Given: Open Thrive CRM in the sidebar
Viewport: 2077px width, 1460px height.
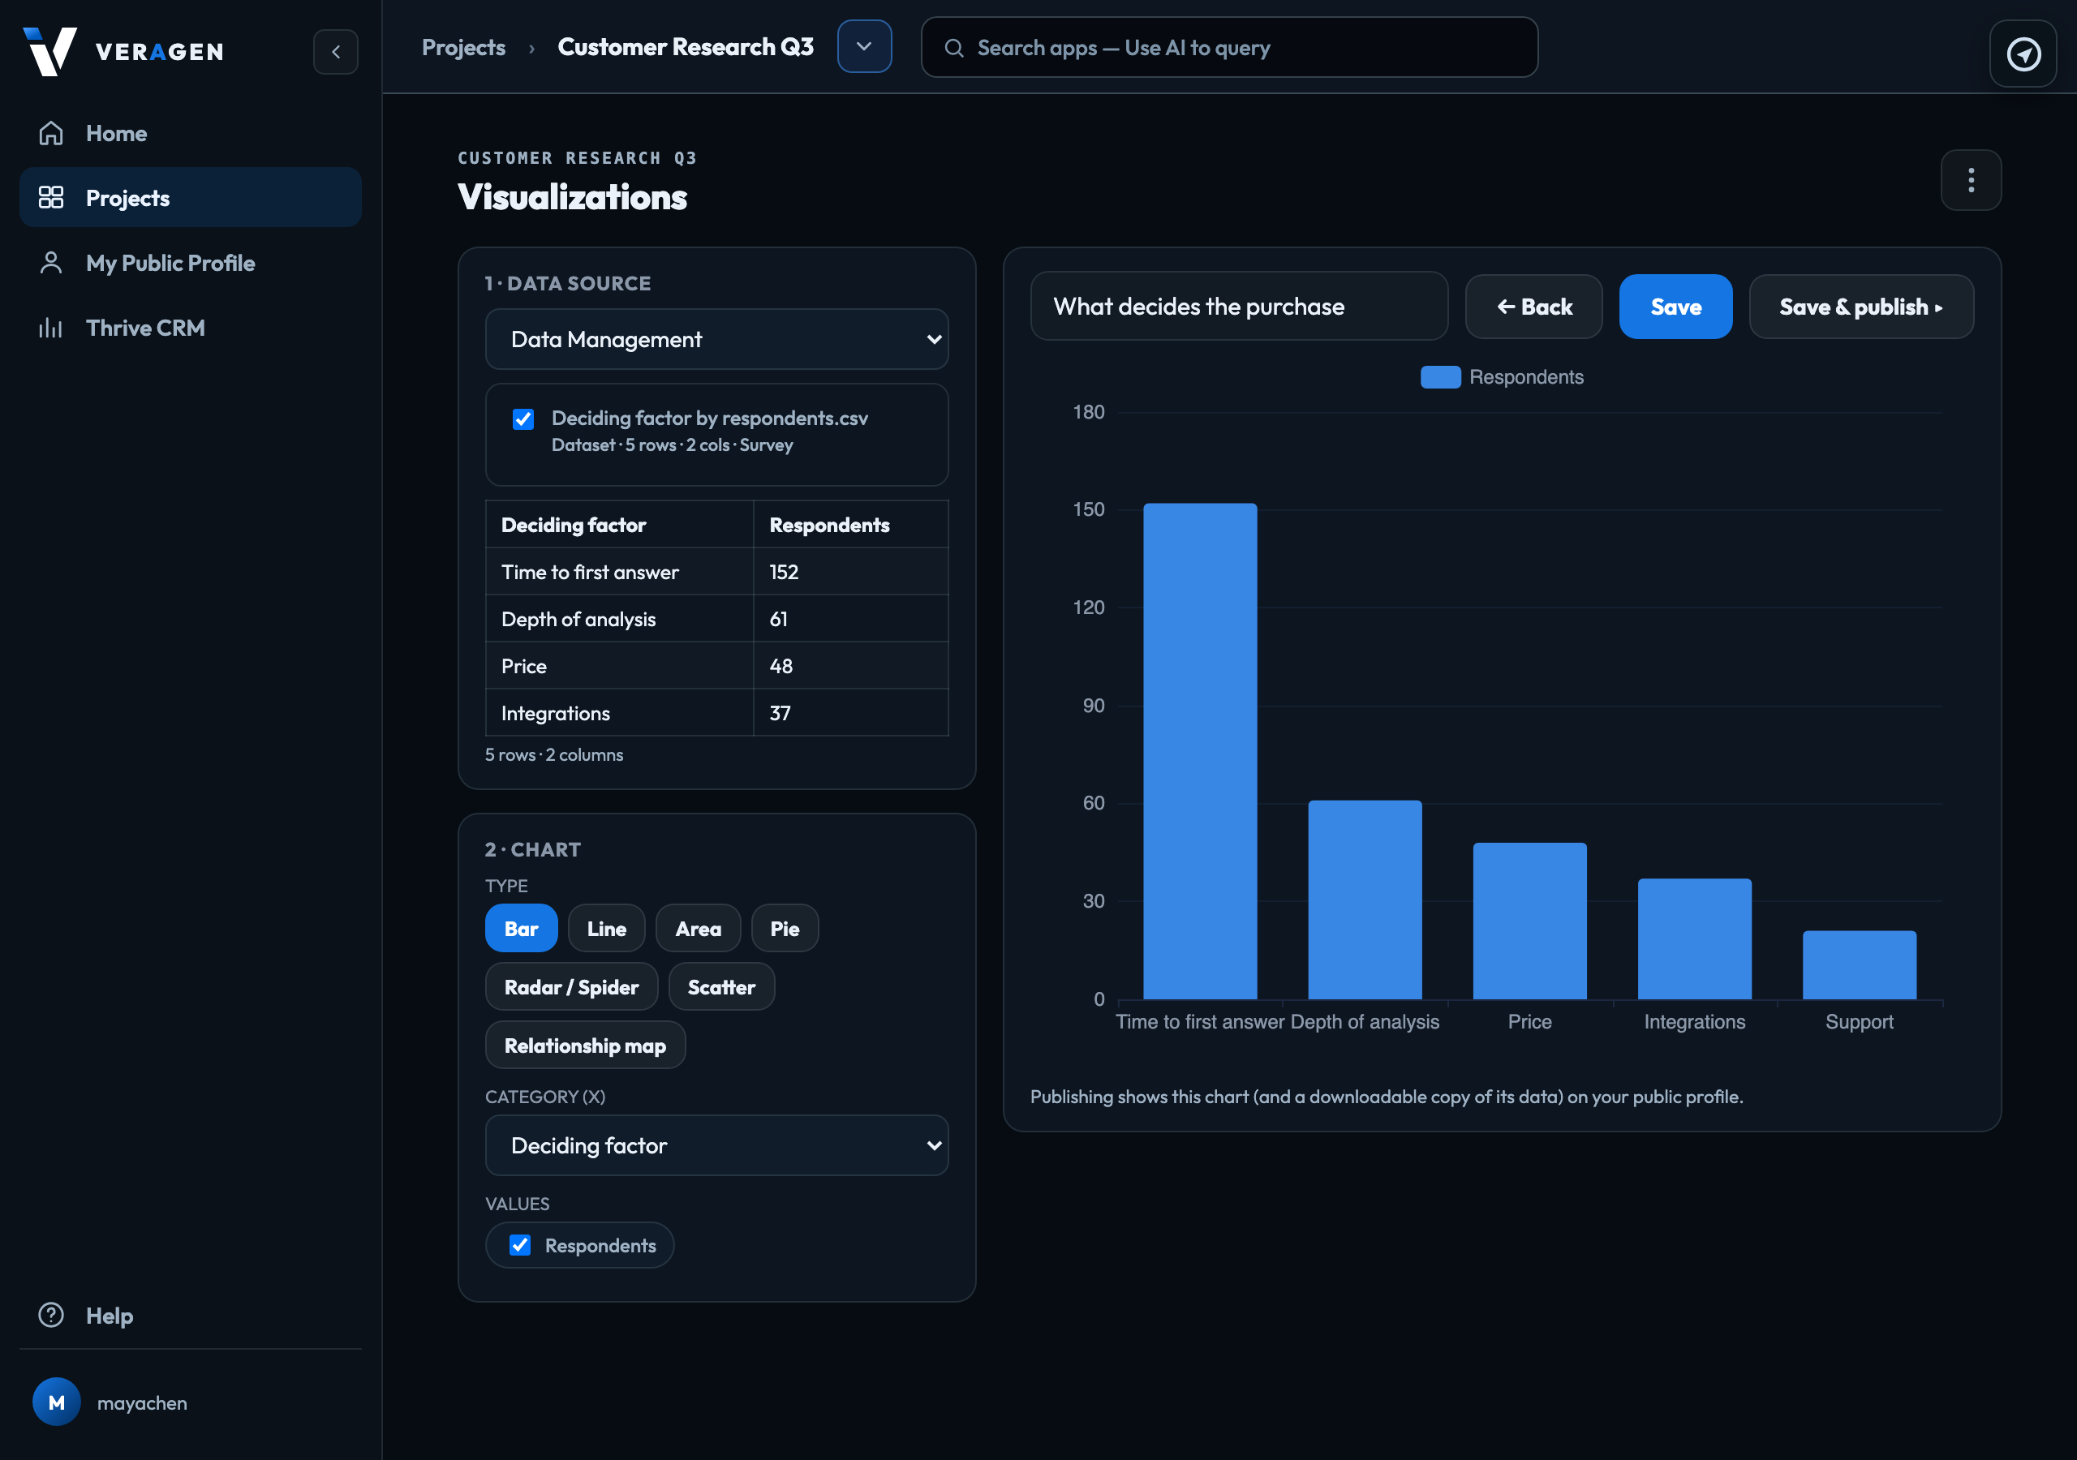Looking at the screenshot, I should coord(190,328).
